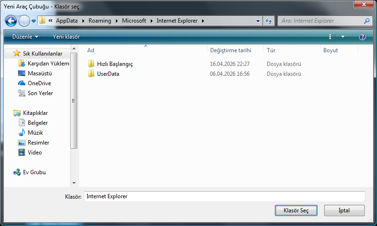
Task: Open Video library
Action: pyautogui.click(x=34, y=152)
